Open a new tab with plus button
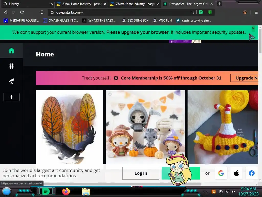Screen dimensions: 262x197 click(x=219, y=4)
